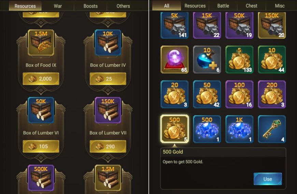Buy Box of Food IX for 2,000
The image size is (297, 194).
coord(41,79)
